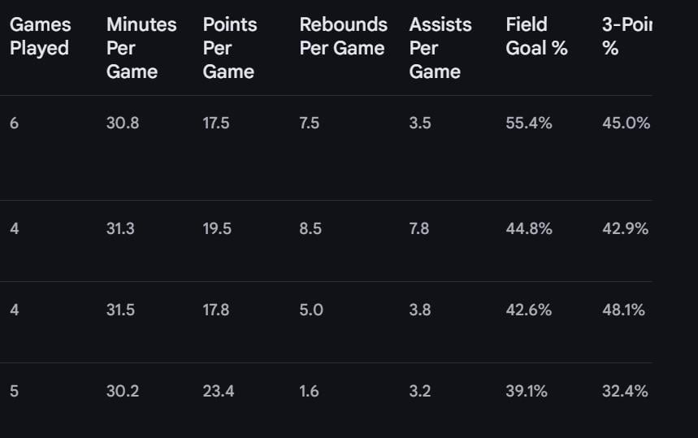Click the 39.1% field goal cell
The image size is (698, 438).
click(527, 392)
